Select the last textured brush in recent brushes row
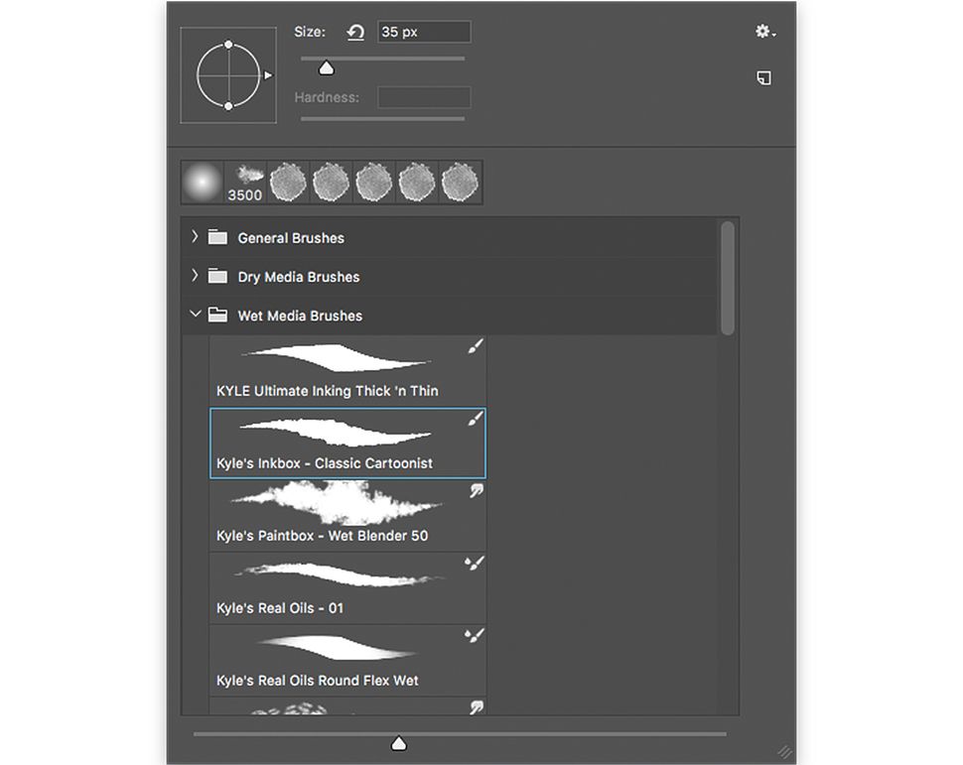963x765 pixels. point(459,182)
